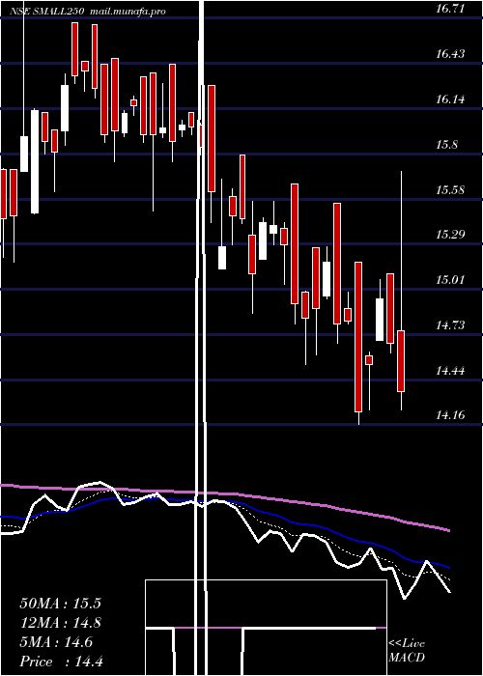Click the 14.16 price axis label
The image size is (483, 676).
pyautogui.click(x=450, y=415)
